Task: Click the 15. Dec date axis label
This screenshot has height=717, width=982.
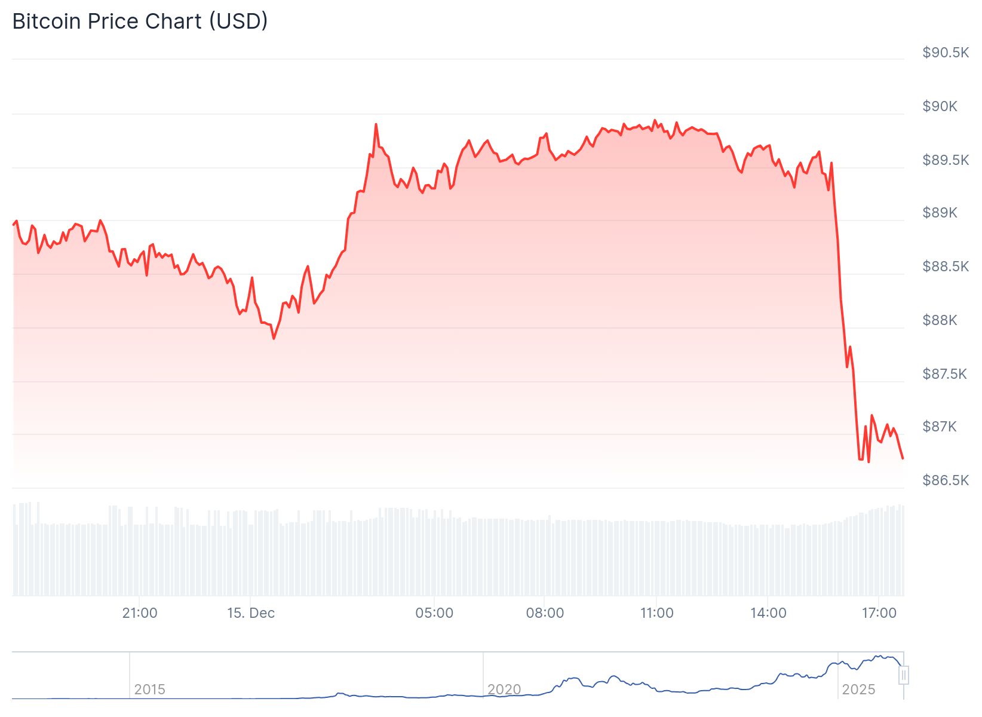Action: point(251,613)
